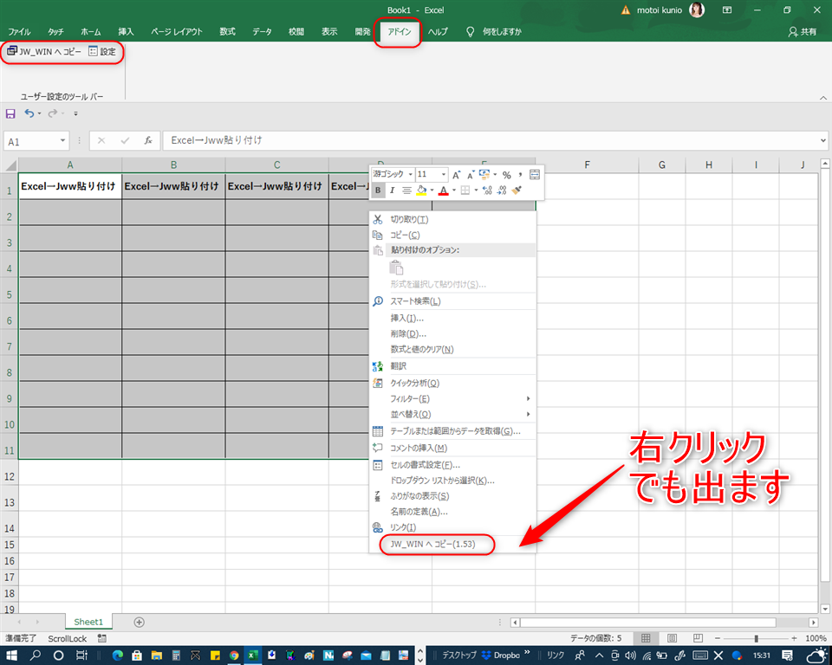Open the font name dropdown on mini toolbar

[411, 174]
